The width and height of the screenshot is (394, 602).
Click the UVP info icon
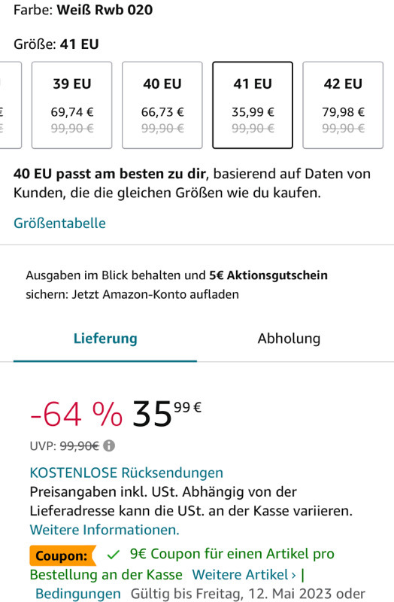click(109, 445)
